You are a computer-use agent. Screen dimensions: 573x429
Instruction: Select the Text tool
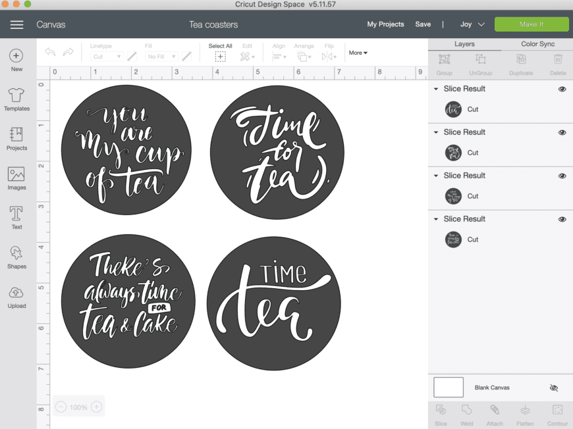pos(16,218)
